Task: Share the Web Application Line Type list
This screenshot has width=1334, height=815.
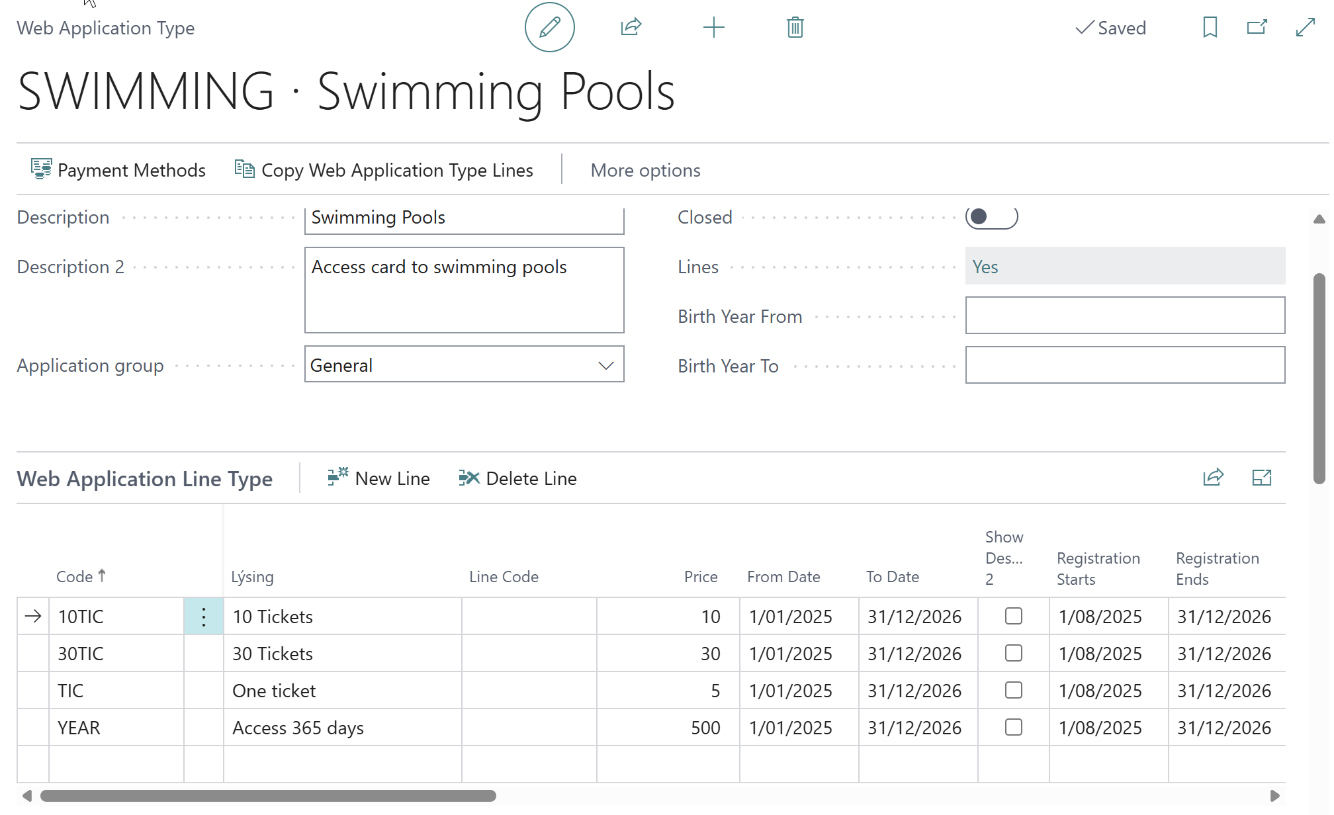Action: pyautogui.click(x=1213, y=477)
